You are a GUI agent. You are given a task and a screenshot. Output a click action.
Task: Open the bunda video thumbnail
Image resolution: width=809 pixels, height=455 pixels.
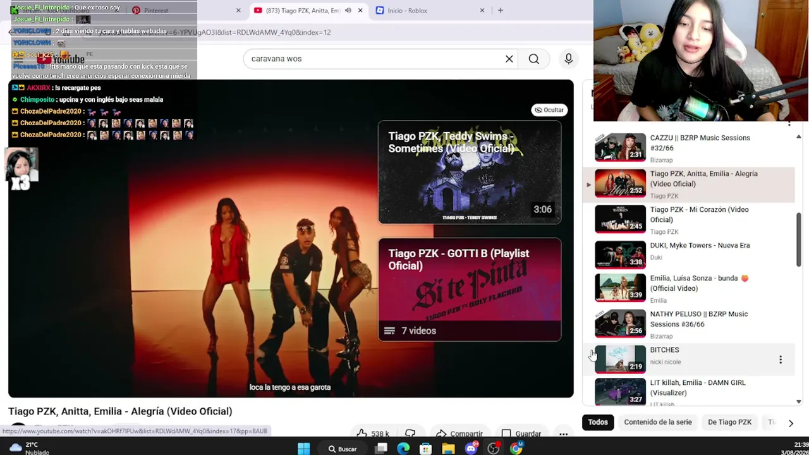[x=620, y=288]
